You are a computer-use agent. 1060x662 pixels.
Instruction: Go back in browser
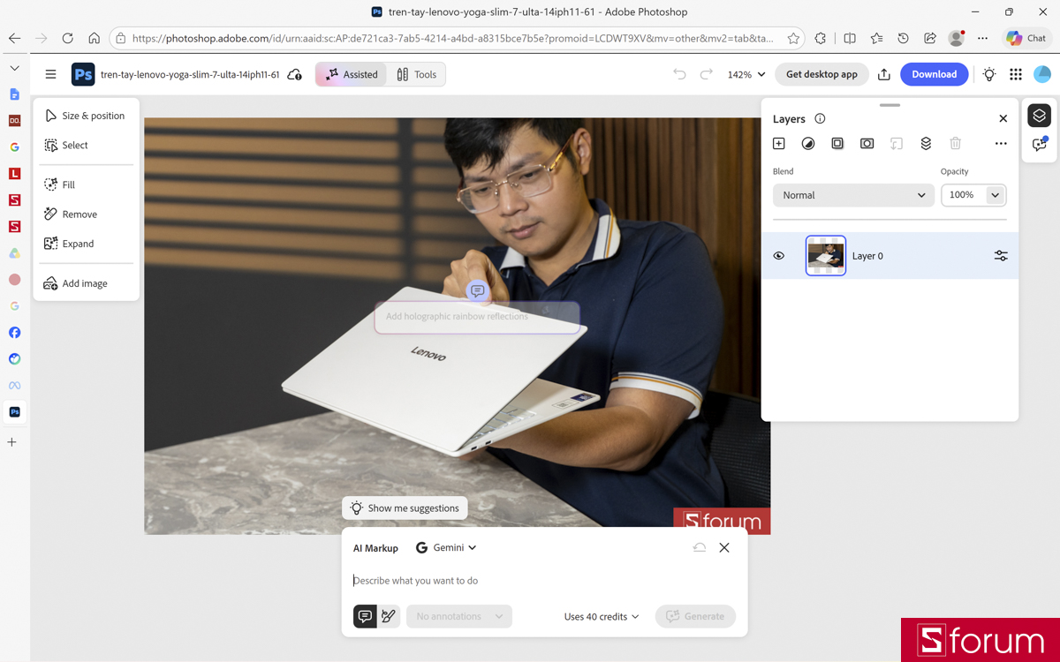pos(14,38)
